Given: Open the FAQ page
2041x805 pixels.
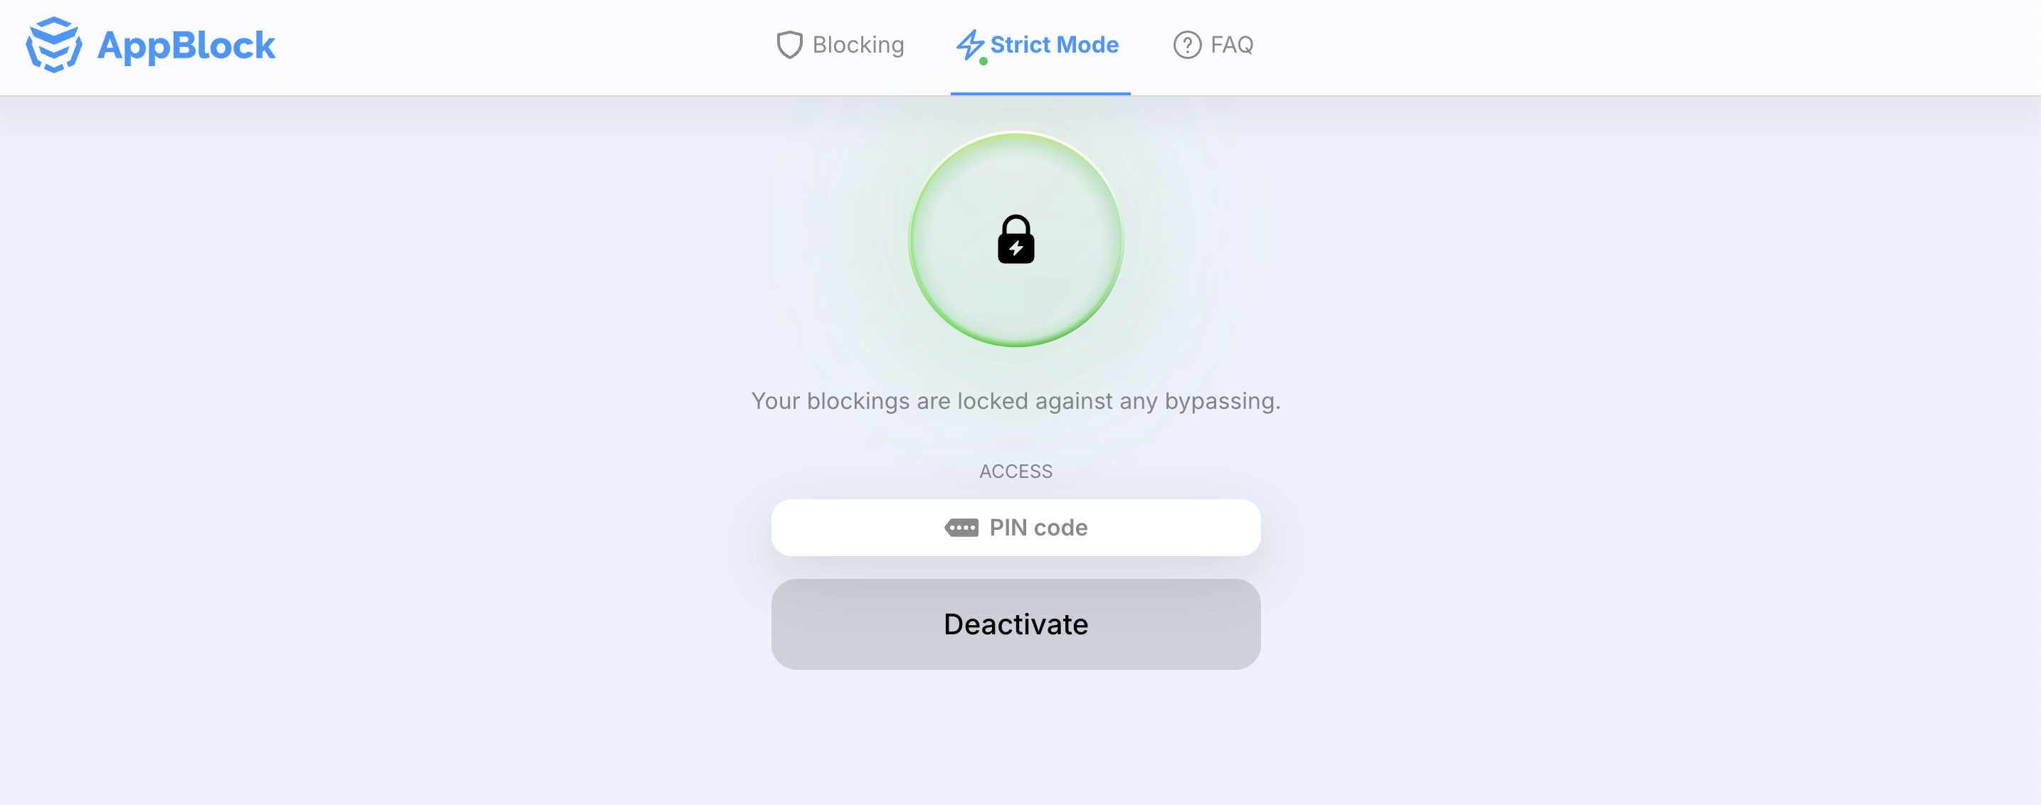Looking at the screenshot, I should pyautogui.click(x=1231, y=45).
